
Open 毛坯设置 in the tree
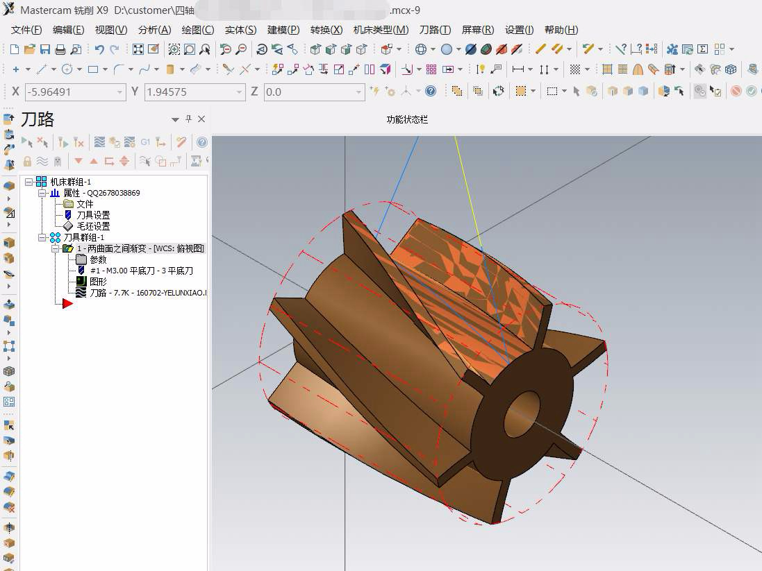coord(93,226)
